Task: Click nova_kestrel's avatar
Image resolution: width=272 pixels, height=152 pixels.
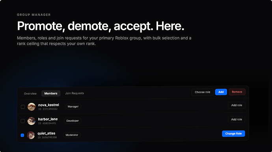Action: point(32,107)
